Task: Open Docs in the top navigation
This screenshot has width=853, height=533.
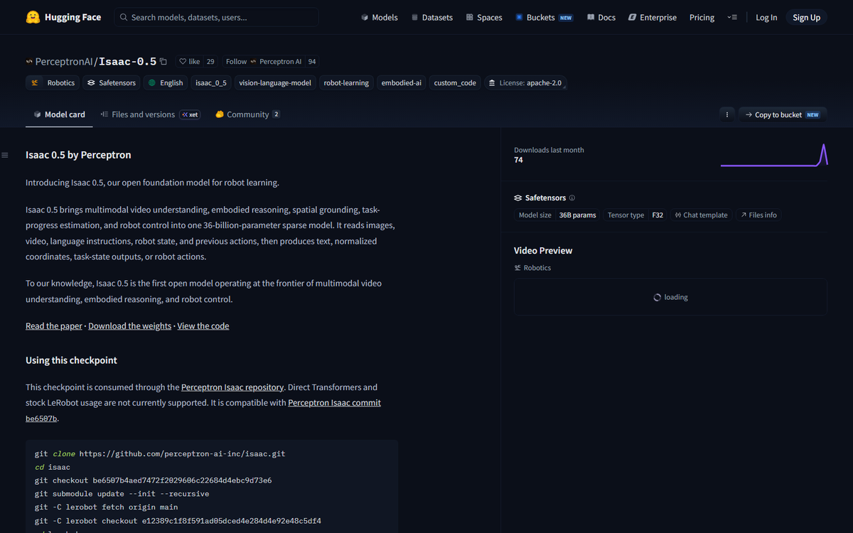Action: (x=601, y=17)
